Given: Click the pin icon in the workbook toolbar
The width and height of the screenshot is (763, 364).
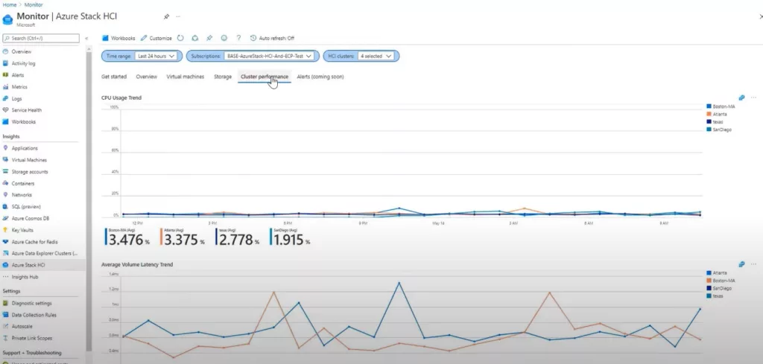Looking at the screenshot, I should pyautogui.click(x=209, y=38).
